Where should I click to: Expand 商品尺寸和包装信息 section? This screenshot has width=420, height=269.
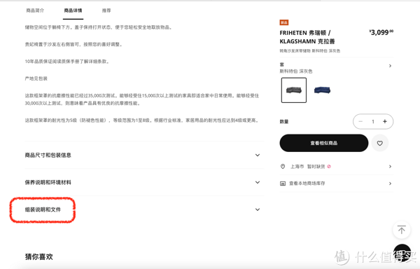(144, 155)
